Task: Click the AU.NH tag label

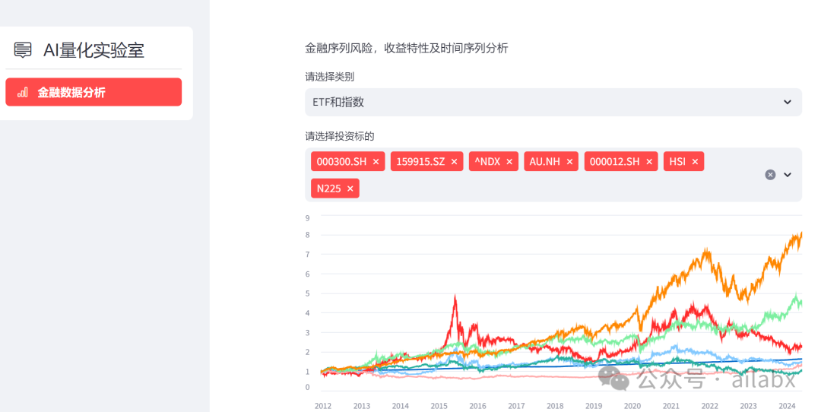Action: pos(544,162)
